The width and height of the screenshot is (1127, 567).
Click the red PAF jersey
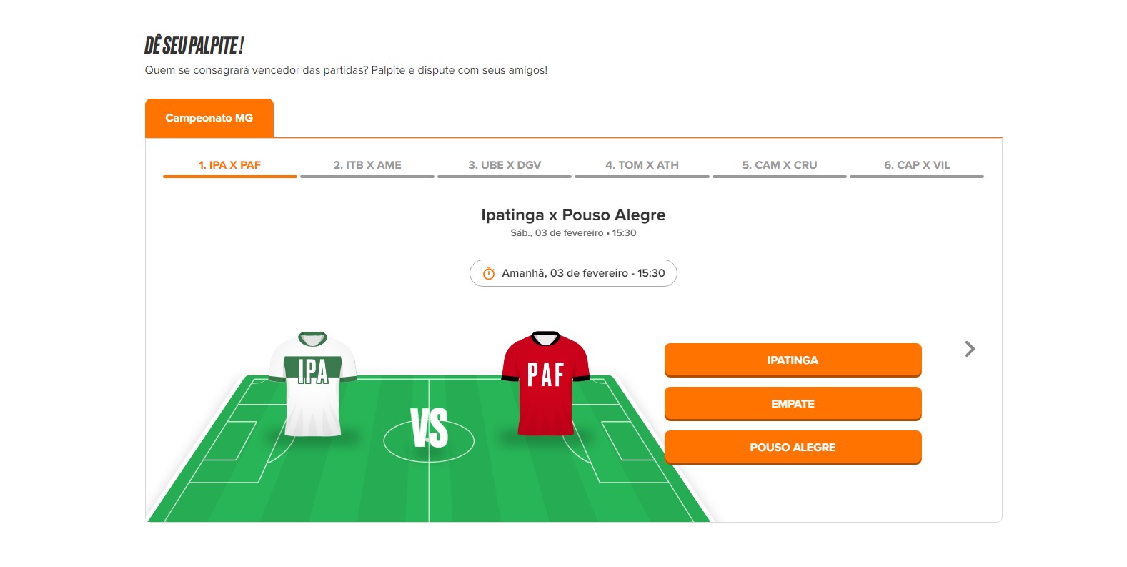[x=546, y=383]
